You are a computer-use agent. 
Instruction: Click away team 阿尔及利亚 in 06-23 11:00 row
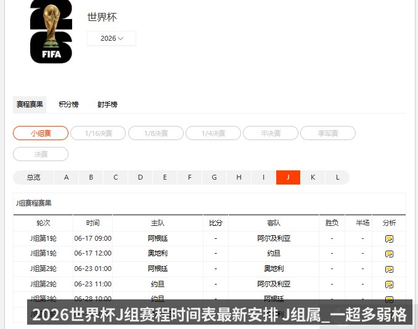[274, 284]
